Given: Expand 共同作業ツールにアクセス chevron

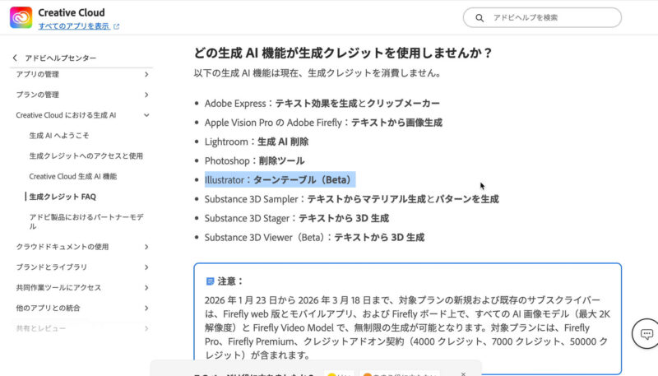Looking at the screenshot, I should (x=146, y=287).
